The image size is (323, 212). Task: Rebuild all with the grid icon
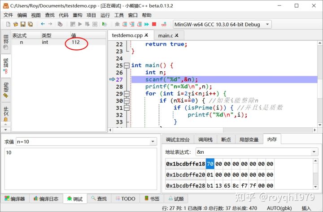[95, 24]
